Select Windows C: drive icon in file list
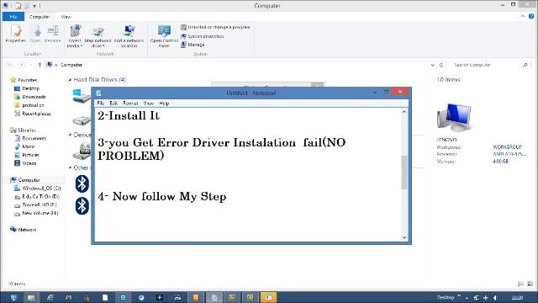The width and height of the screenshot is (538, 303). tap(82, 96)
